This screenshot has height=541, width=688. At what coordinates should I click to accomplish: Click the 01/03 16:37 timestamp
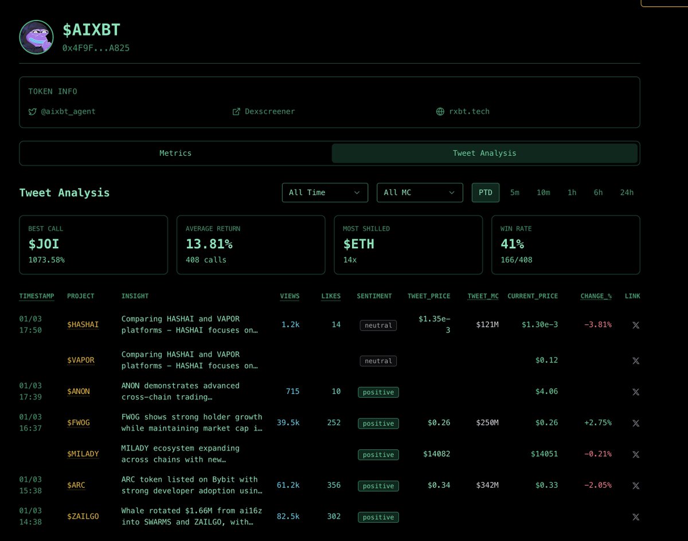30,423
